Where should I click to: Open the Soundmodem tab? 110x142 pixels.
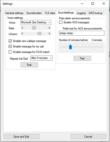pos(34,13)
